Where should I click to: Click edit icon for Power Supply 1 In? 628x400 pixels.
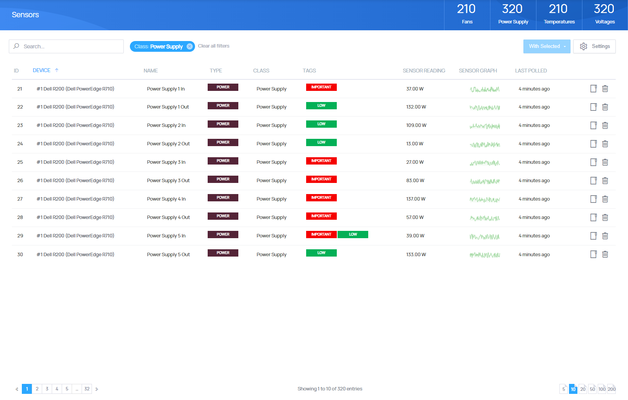tap(594, 89)
